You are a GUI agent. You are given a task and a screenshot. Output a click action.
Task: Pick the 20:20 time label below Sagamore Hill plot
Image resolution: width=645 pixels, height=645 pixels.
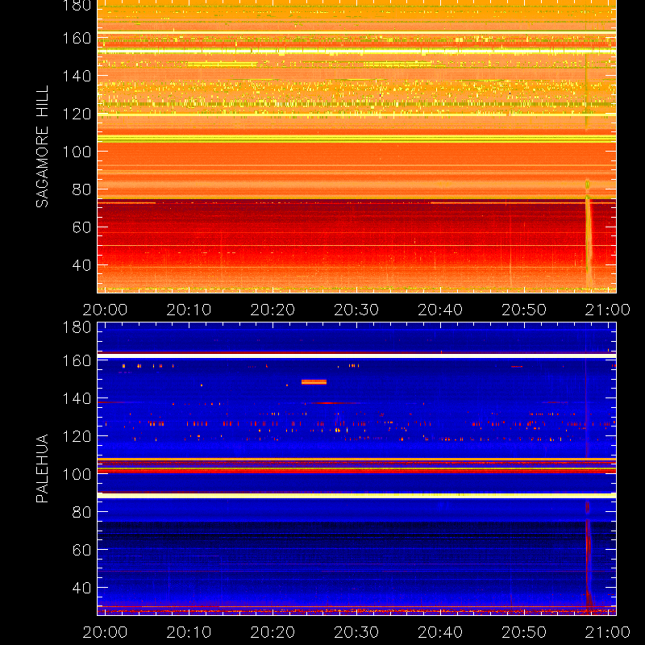pyautogui.click(x=273, y=310)
